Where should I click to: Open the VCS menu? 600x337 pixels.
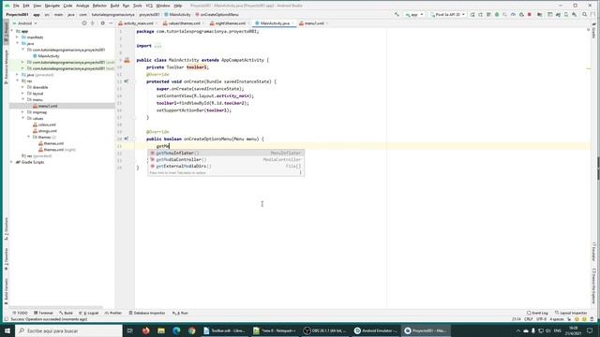tap(149, 6)
